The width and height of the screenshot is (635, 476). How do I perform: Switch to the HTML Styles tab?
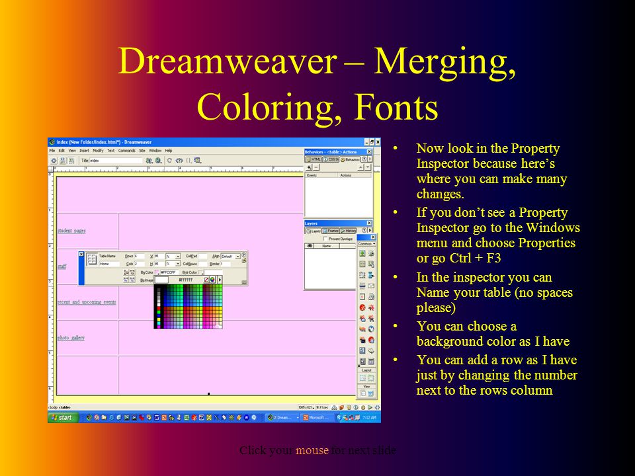point(314,159)
